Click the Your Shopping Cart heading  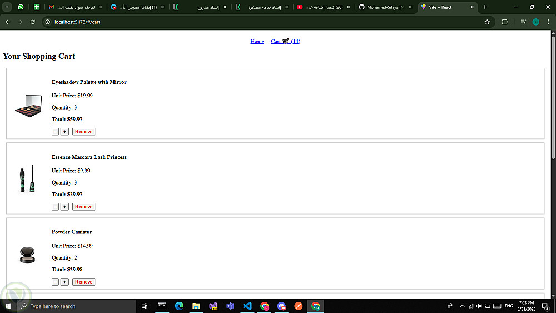[39, 56]
